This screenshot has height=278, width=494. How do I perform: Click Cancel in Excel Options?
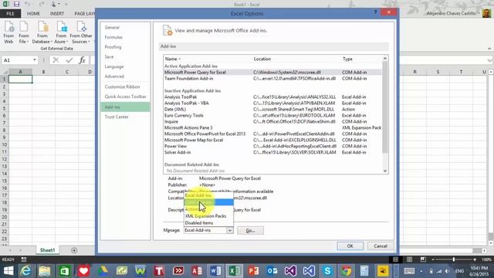[x=381, y=246]
